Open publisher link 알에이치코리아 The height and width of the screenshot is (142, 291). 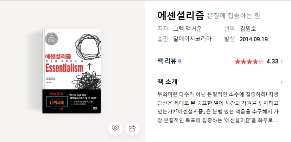pos(192,39)
